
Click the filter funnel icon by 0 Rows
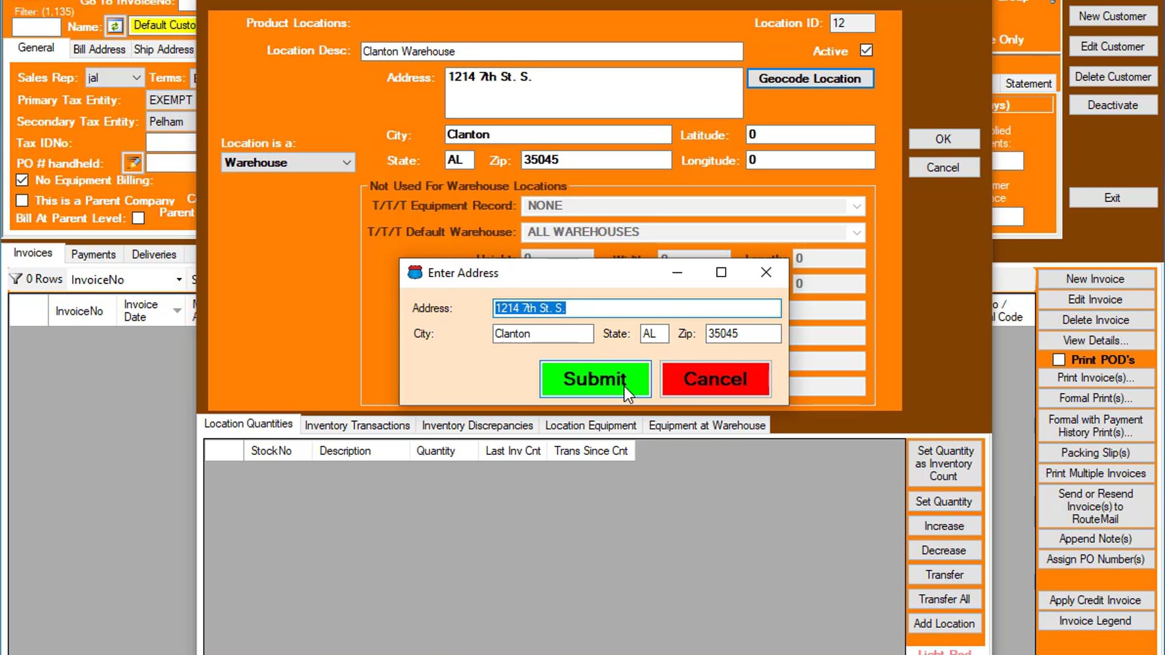point(16,279)
